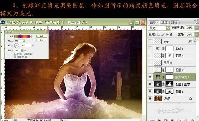Click the 取消 button in gradient dialog

[42, 40]
